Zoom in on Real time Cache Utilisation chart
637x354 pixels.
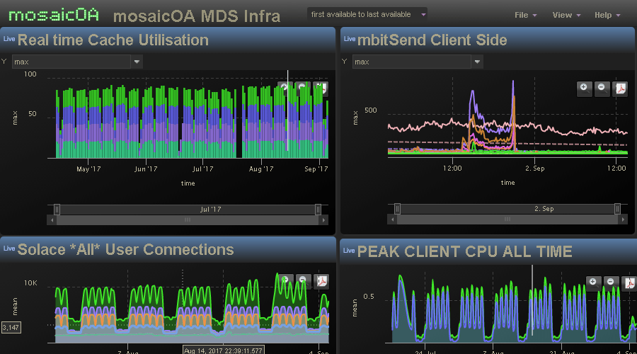(x=285, y=88)
